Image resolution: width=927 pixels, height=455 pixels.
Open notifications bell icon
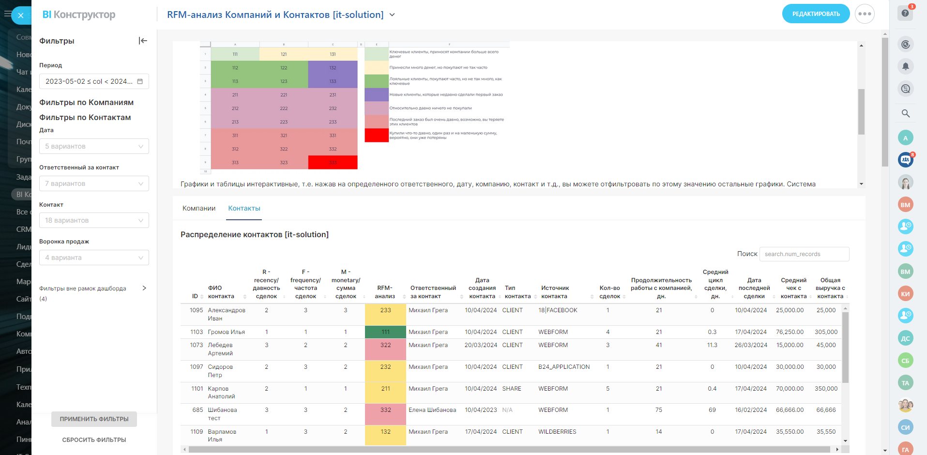click(x=906, y=66)
